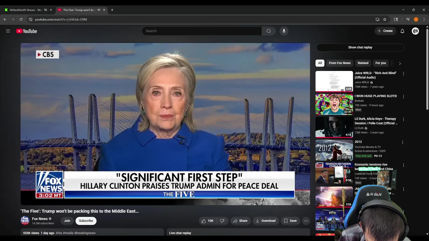Open Lil Durk Therapy Session video thumbnail
The height and width of the screenshot is (241, 429).
(x=334, y=127)
